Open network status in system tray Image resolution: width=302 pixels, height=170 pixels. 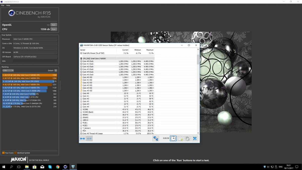(272, 167)
